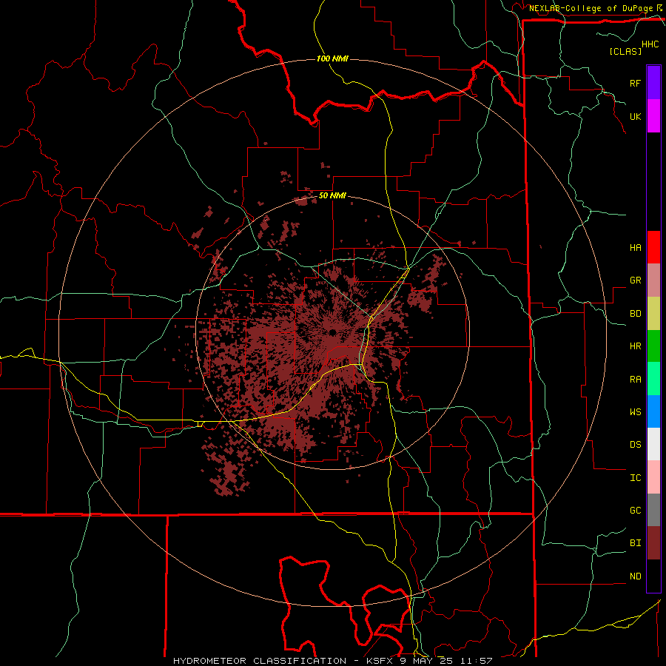Click the HHC product label

point(650,44)
